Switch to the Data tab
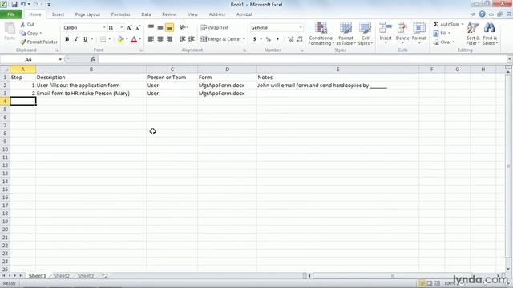 pyautogui.click(x=146, y=14)
